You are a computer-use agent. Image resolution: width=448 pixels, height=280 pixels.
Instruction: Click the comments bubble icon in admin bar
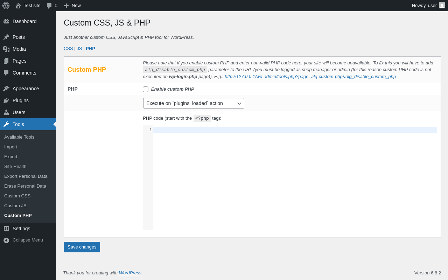(x=49, y=6)
